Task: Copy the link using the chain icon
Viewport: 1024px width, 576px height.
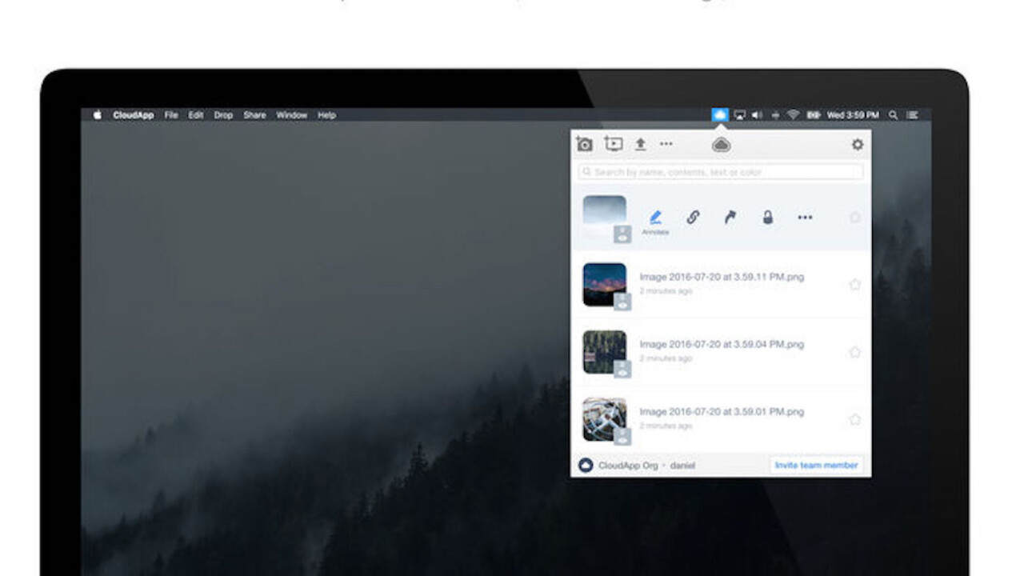Action: point(693,217)
